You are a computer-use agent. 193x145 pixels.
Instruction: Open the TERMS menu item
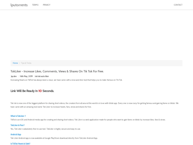(x=35, y=5)
